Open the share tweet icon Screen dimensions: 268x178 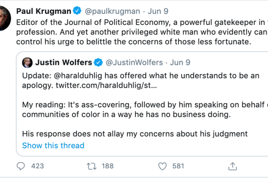tap(232, 166)
